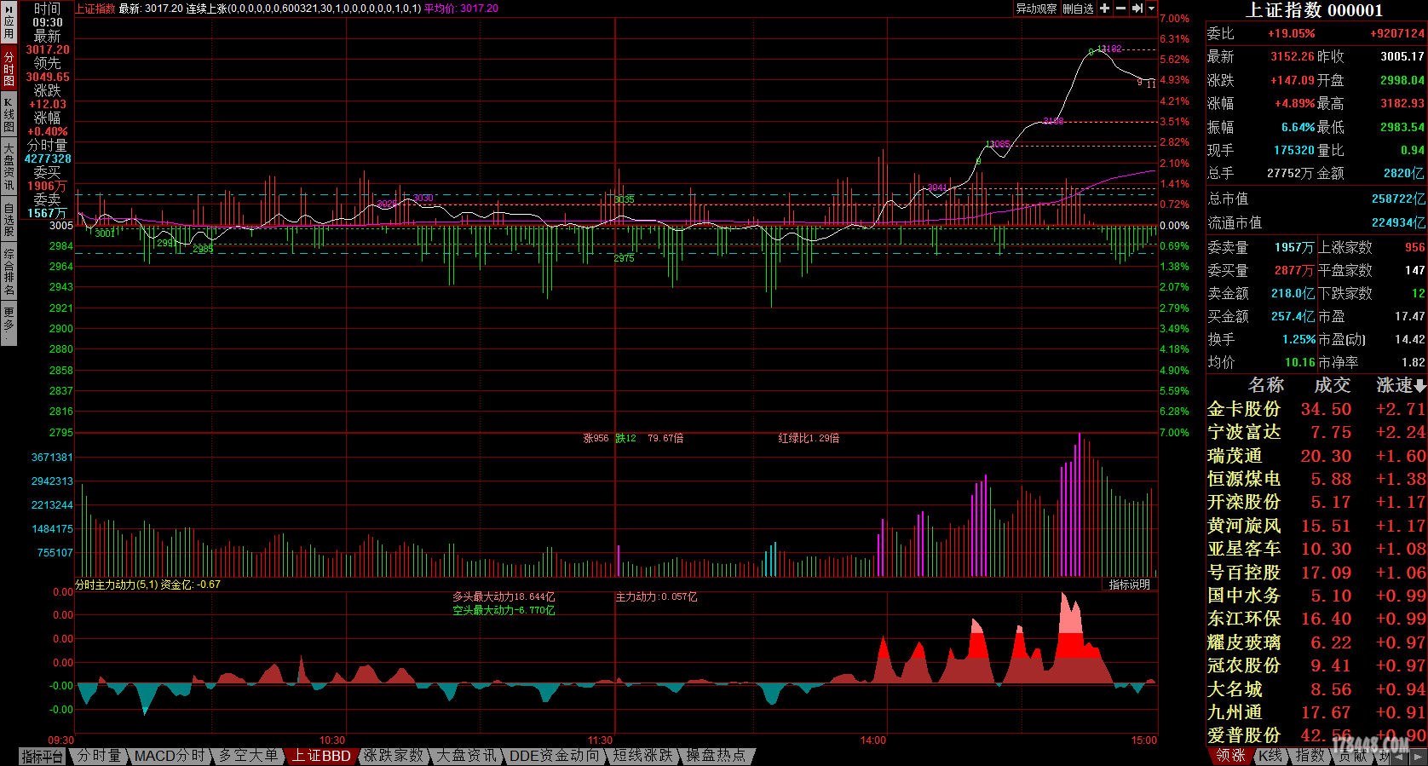This screenshot has height=766, width=1428.
Task: Open 自选股 in left sidebar
Action: tap(9, 220)
